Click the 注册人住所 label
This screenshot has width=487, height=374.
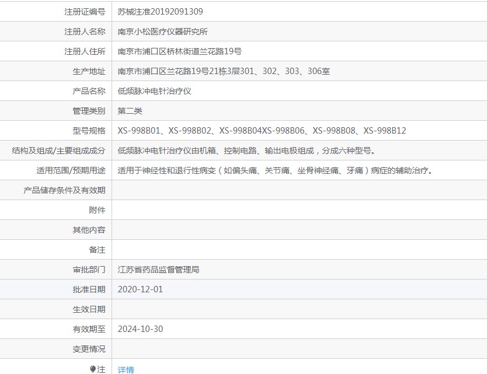coord(85,51)
